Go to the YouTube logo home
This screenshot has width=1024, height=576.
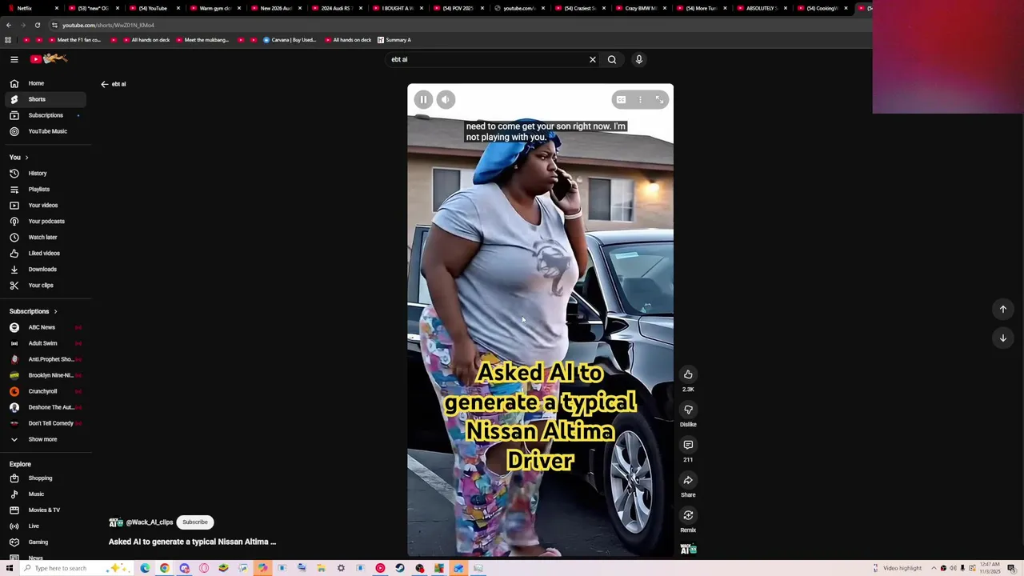(49, 59)
